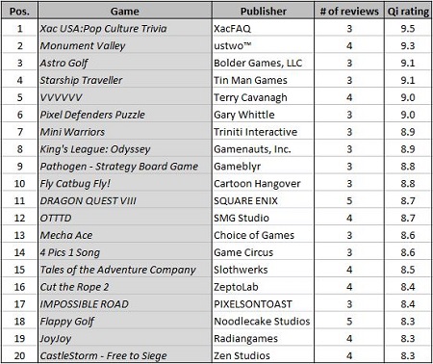This screenshot has height=364, width=433.
Task: Click the Game column header
Action: [125, 11]
